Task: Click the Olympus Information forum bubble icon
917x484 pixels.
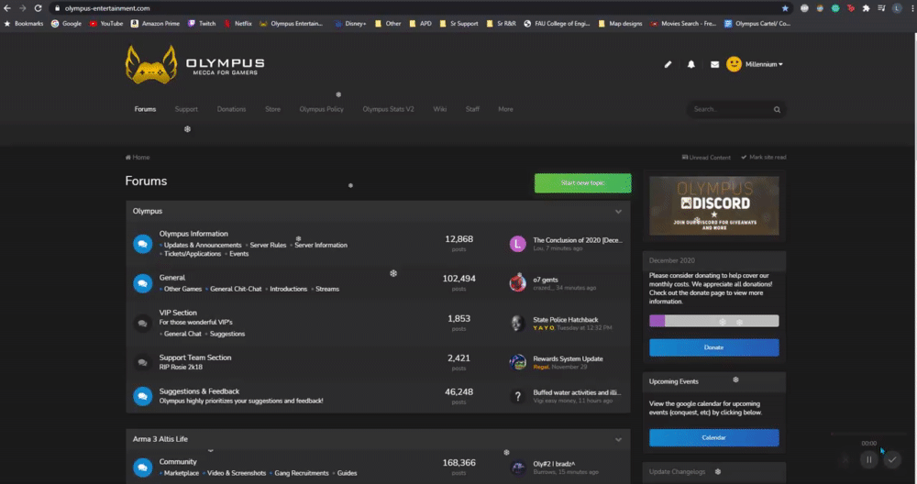Action: click(143, 244)
